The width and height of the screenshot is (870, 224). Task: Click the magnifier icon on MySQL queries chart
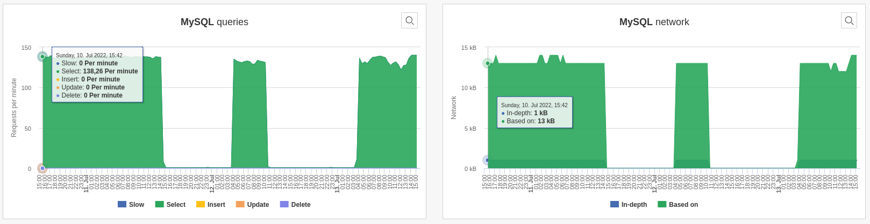(409, 20)
